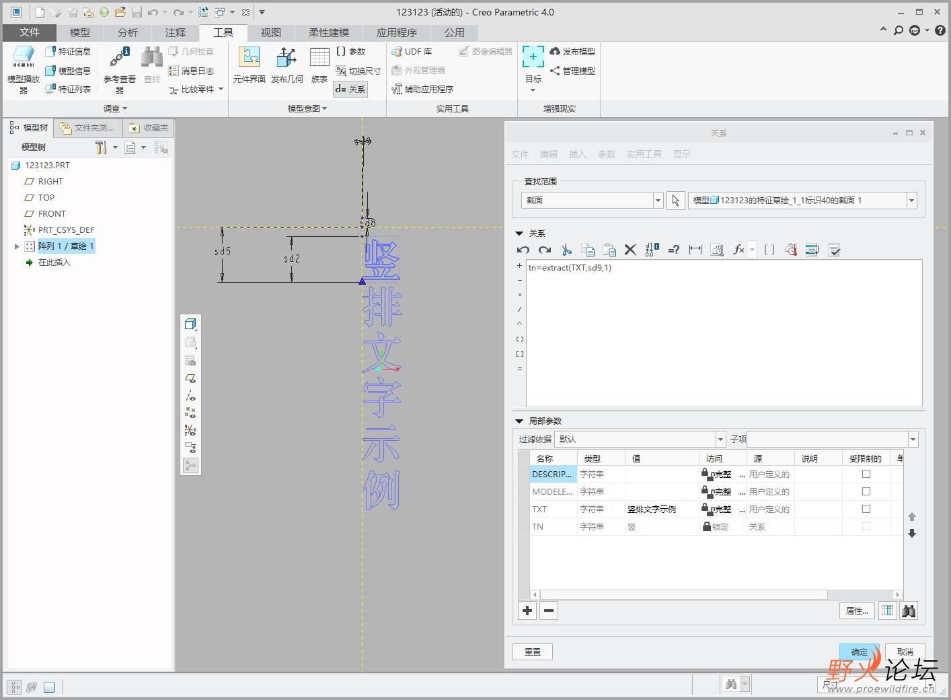Click insert function fx icon
The height and width of the screenshot is (700, 951).
[x=738, y=250]
